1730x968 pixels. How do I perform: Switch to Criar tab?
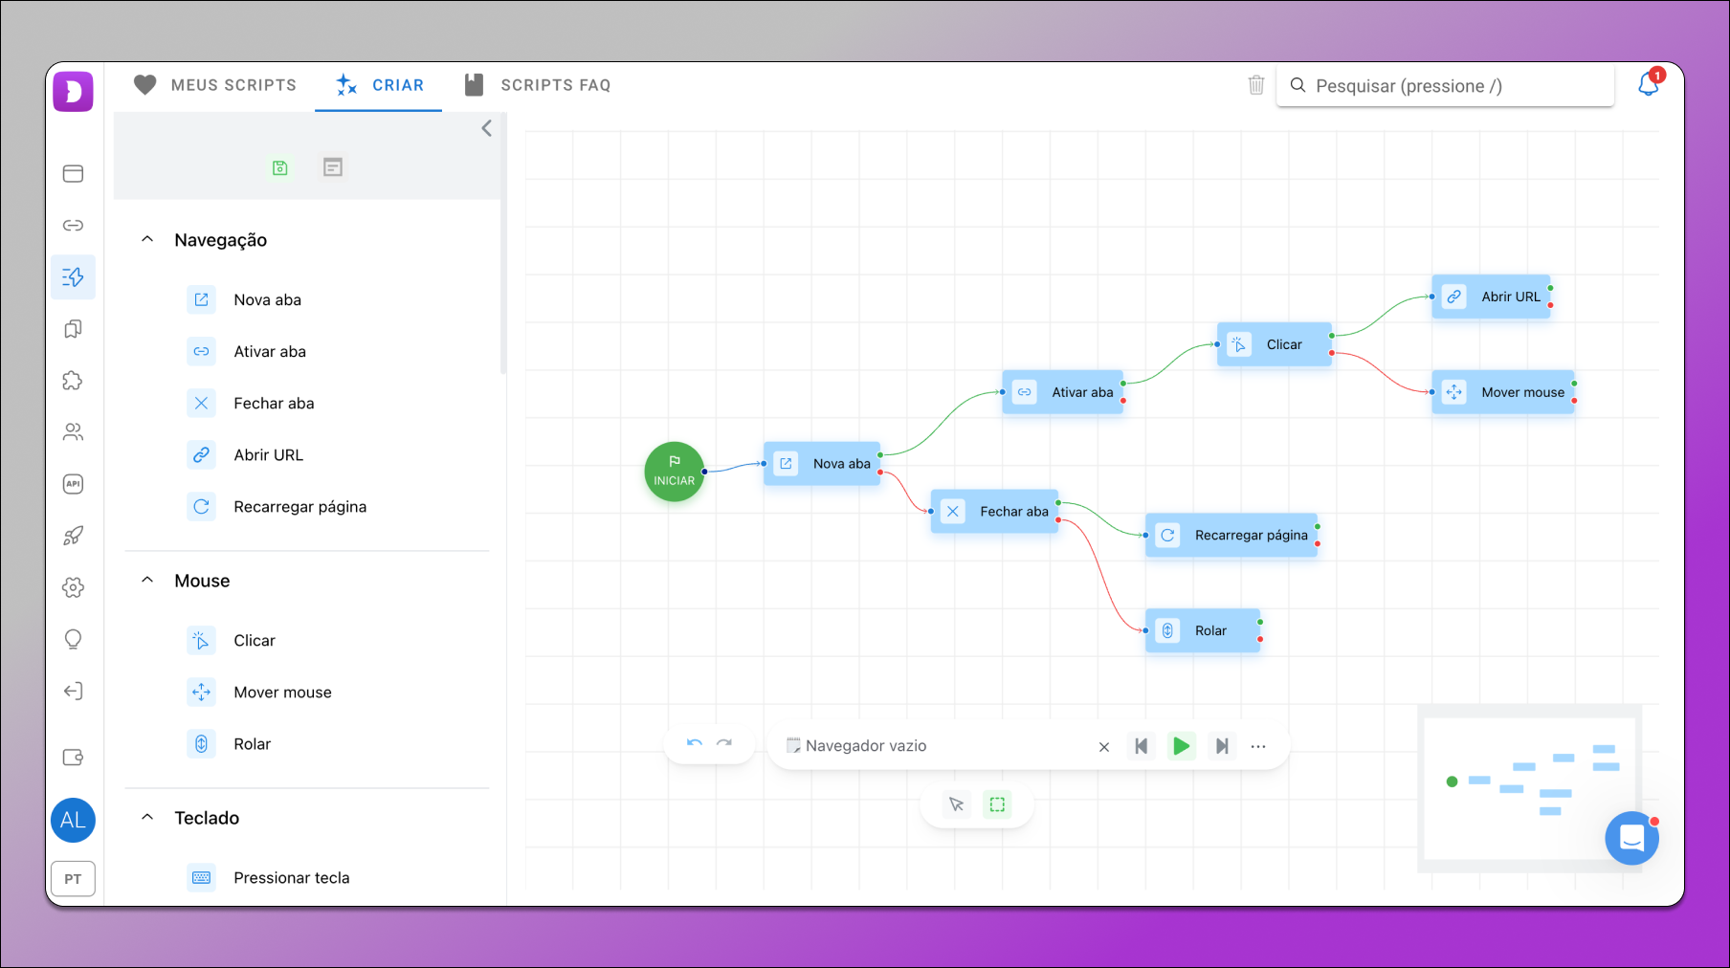pyautogui.click(x=379, y=85)
